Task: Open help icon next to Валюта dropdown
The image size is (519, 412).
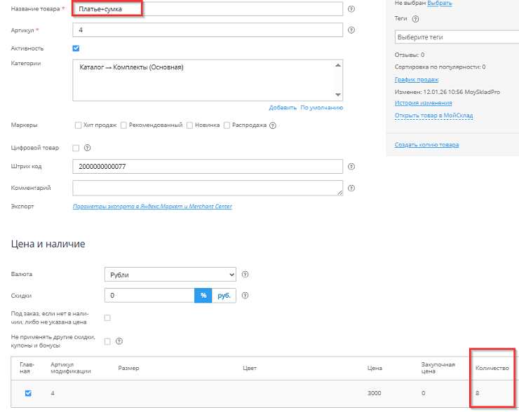Action: click(245, 275)
